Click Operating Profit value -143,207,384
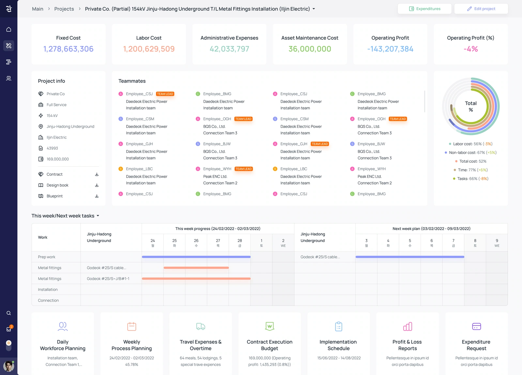The height and width of the screenshot is (375, 522). (x=390, y=49)
